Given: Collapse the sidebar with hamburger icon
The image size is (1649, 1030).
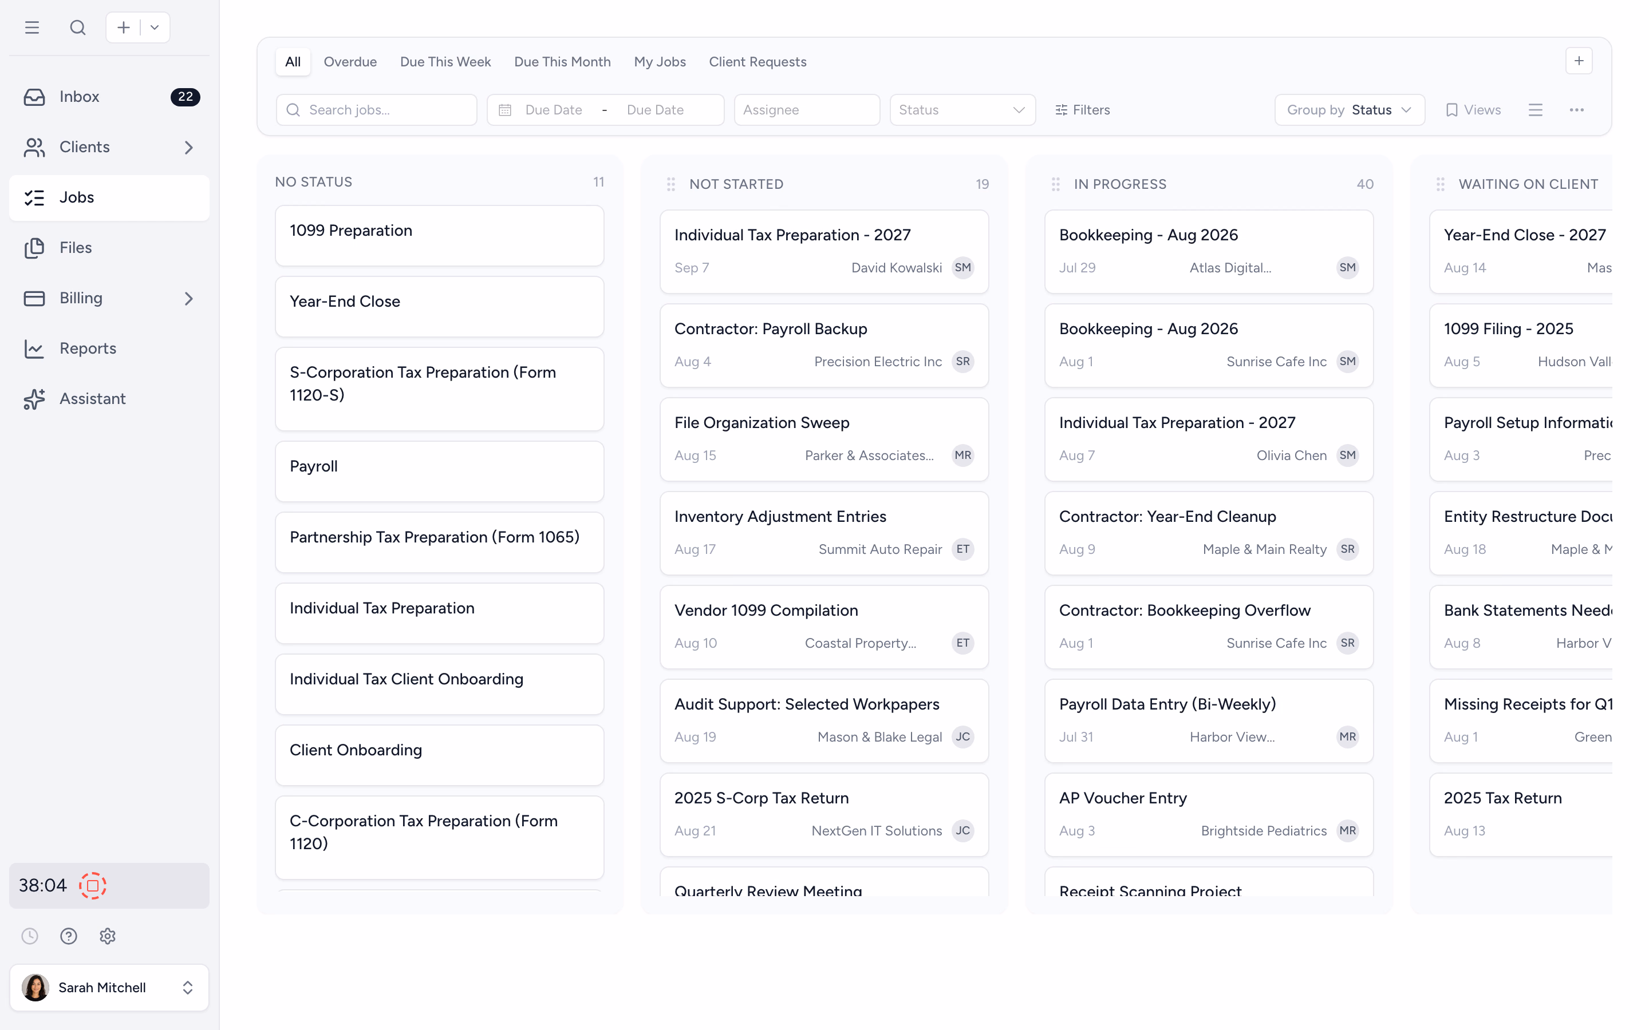Looking at the screenshot, I should (32, 27).
